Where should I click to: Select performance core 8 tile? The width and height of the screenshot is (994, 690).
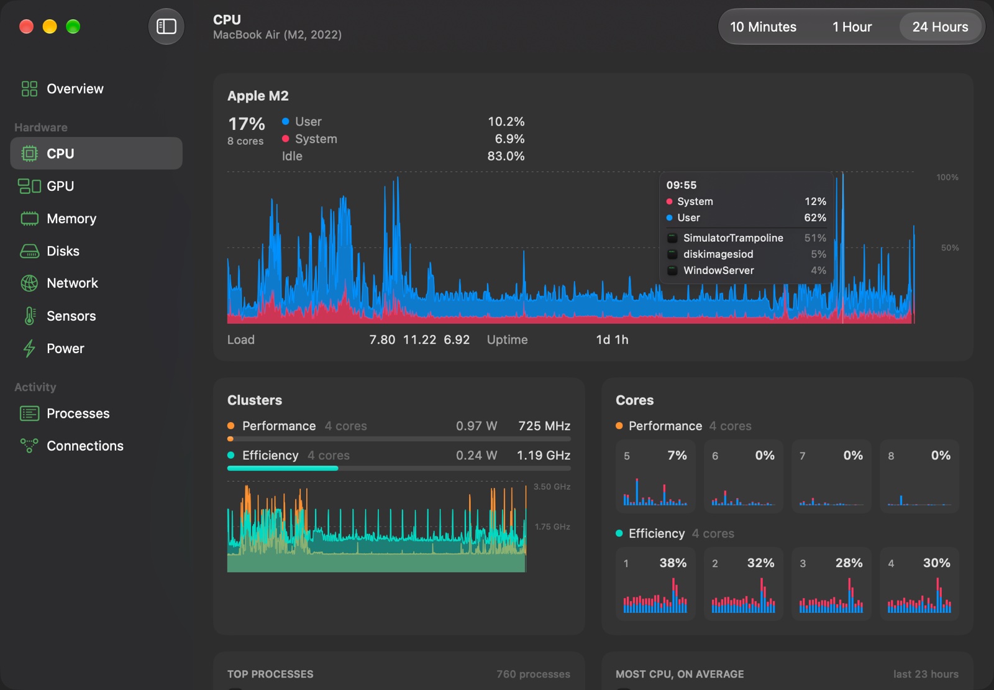[x=919, y=476]
